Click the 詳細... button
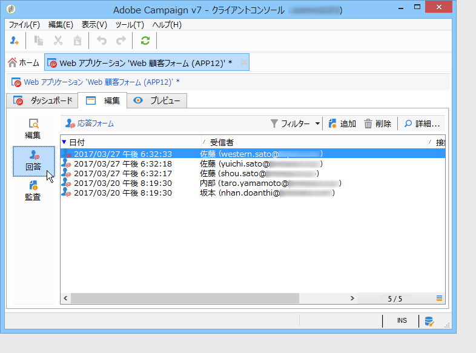 point(422,124)
